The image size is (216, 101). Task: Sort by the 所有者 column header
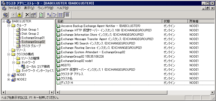pos(201,21)
